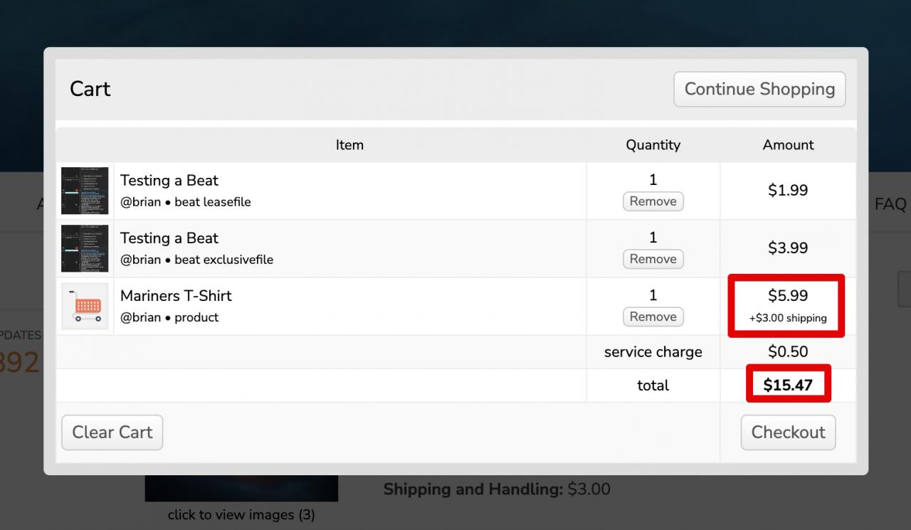Viewport: 911px width, 530px height.
Task: Empty the cart with Clear Cart
Action: click(112, 433)
